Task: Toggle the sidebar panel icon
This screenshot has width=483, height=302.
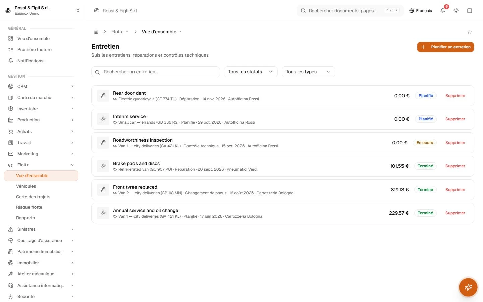Action: pos(470,11)
